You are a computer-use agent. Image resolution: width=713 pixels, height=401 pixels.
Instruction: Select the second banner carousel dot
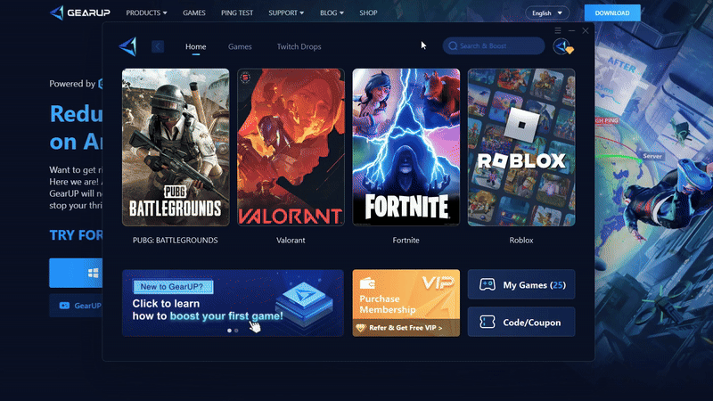click(x=236, y=331)
